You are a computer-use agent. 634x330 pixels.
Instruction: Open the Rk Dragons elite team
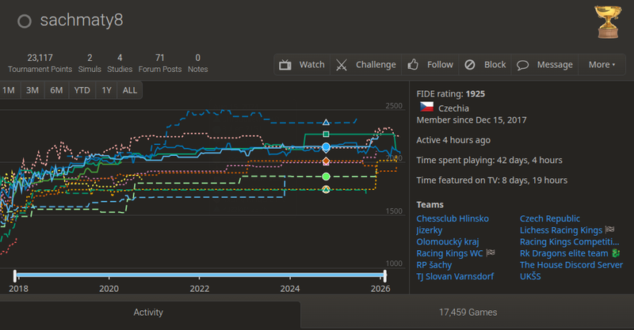570,253
